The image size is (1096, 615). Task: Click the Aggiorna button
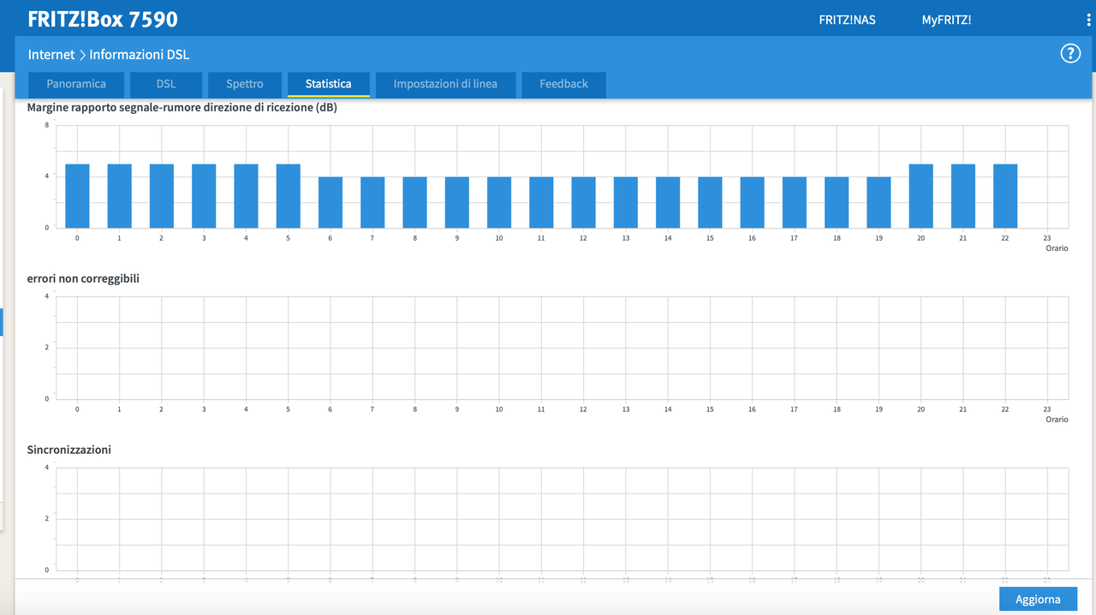(1038, 600)
